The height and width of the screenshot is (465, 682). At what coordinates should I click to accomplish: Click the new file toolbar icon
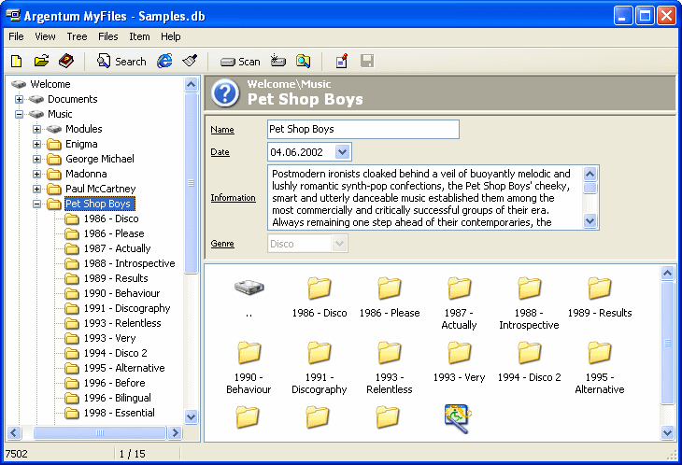(x=16, y=62)
